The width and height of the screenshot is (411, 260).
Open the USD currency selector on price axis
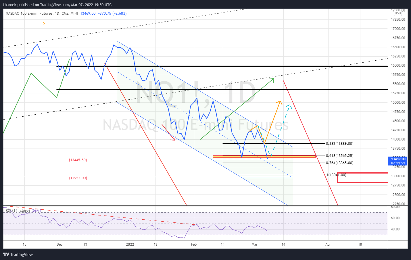[398, 13]
